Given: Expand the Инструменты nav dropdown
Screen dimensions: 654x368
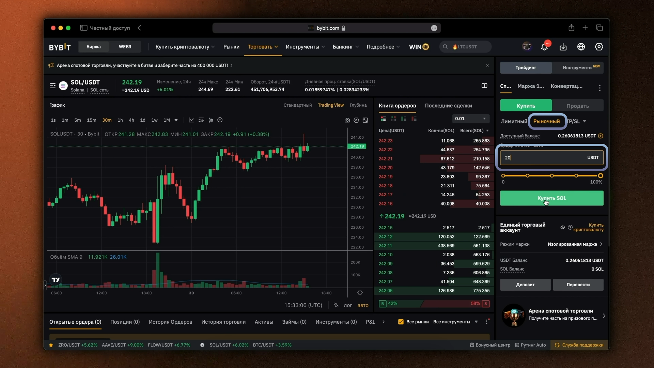Looking at the screenshot, I should tap(305, 47).
